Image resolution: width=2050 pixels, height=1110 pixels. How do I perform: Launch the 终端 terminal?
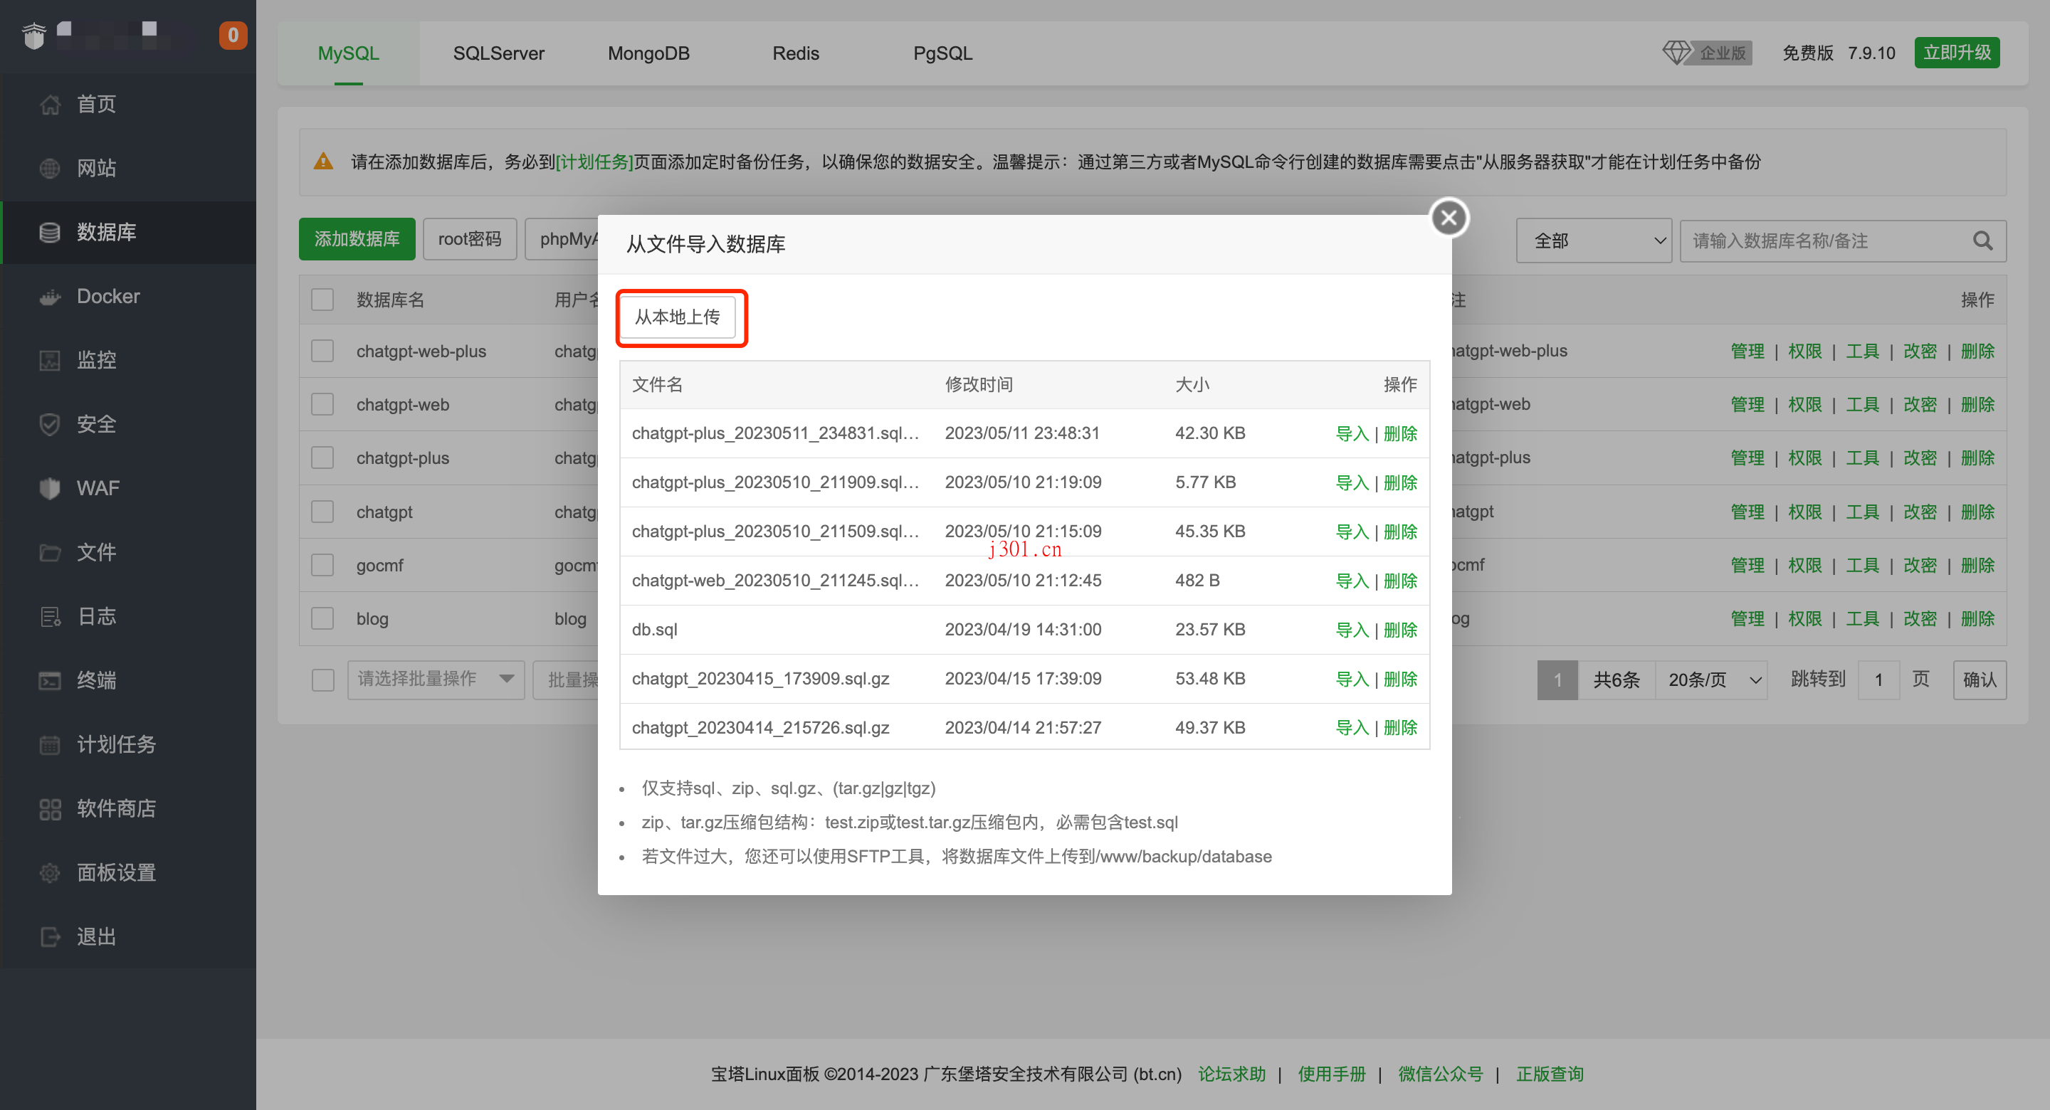96,680
